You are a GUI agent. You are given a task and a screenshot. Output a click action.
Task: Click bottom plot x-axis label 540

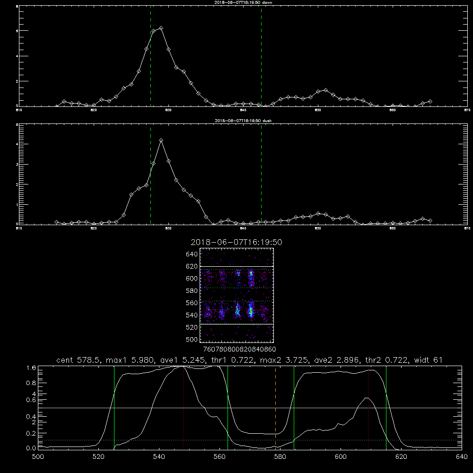pyautogui.click(x=159, y=457)
